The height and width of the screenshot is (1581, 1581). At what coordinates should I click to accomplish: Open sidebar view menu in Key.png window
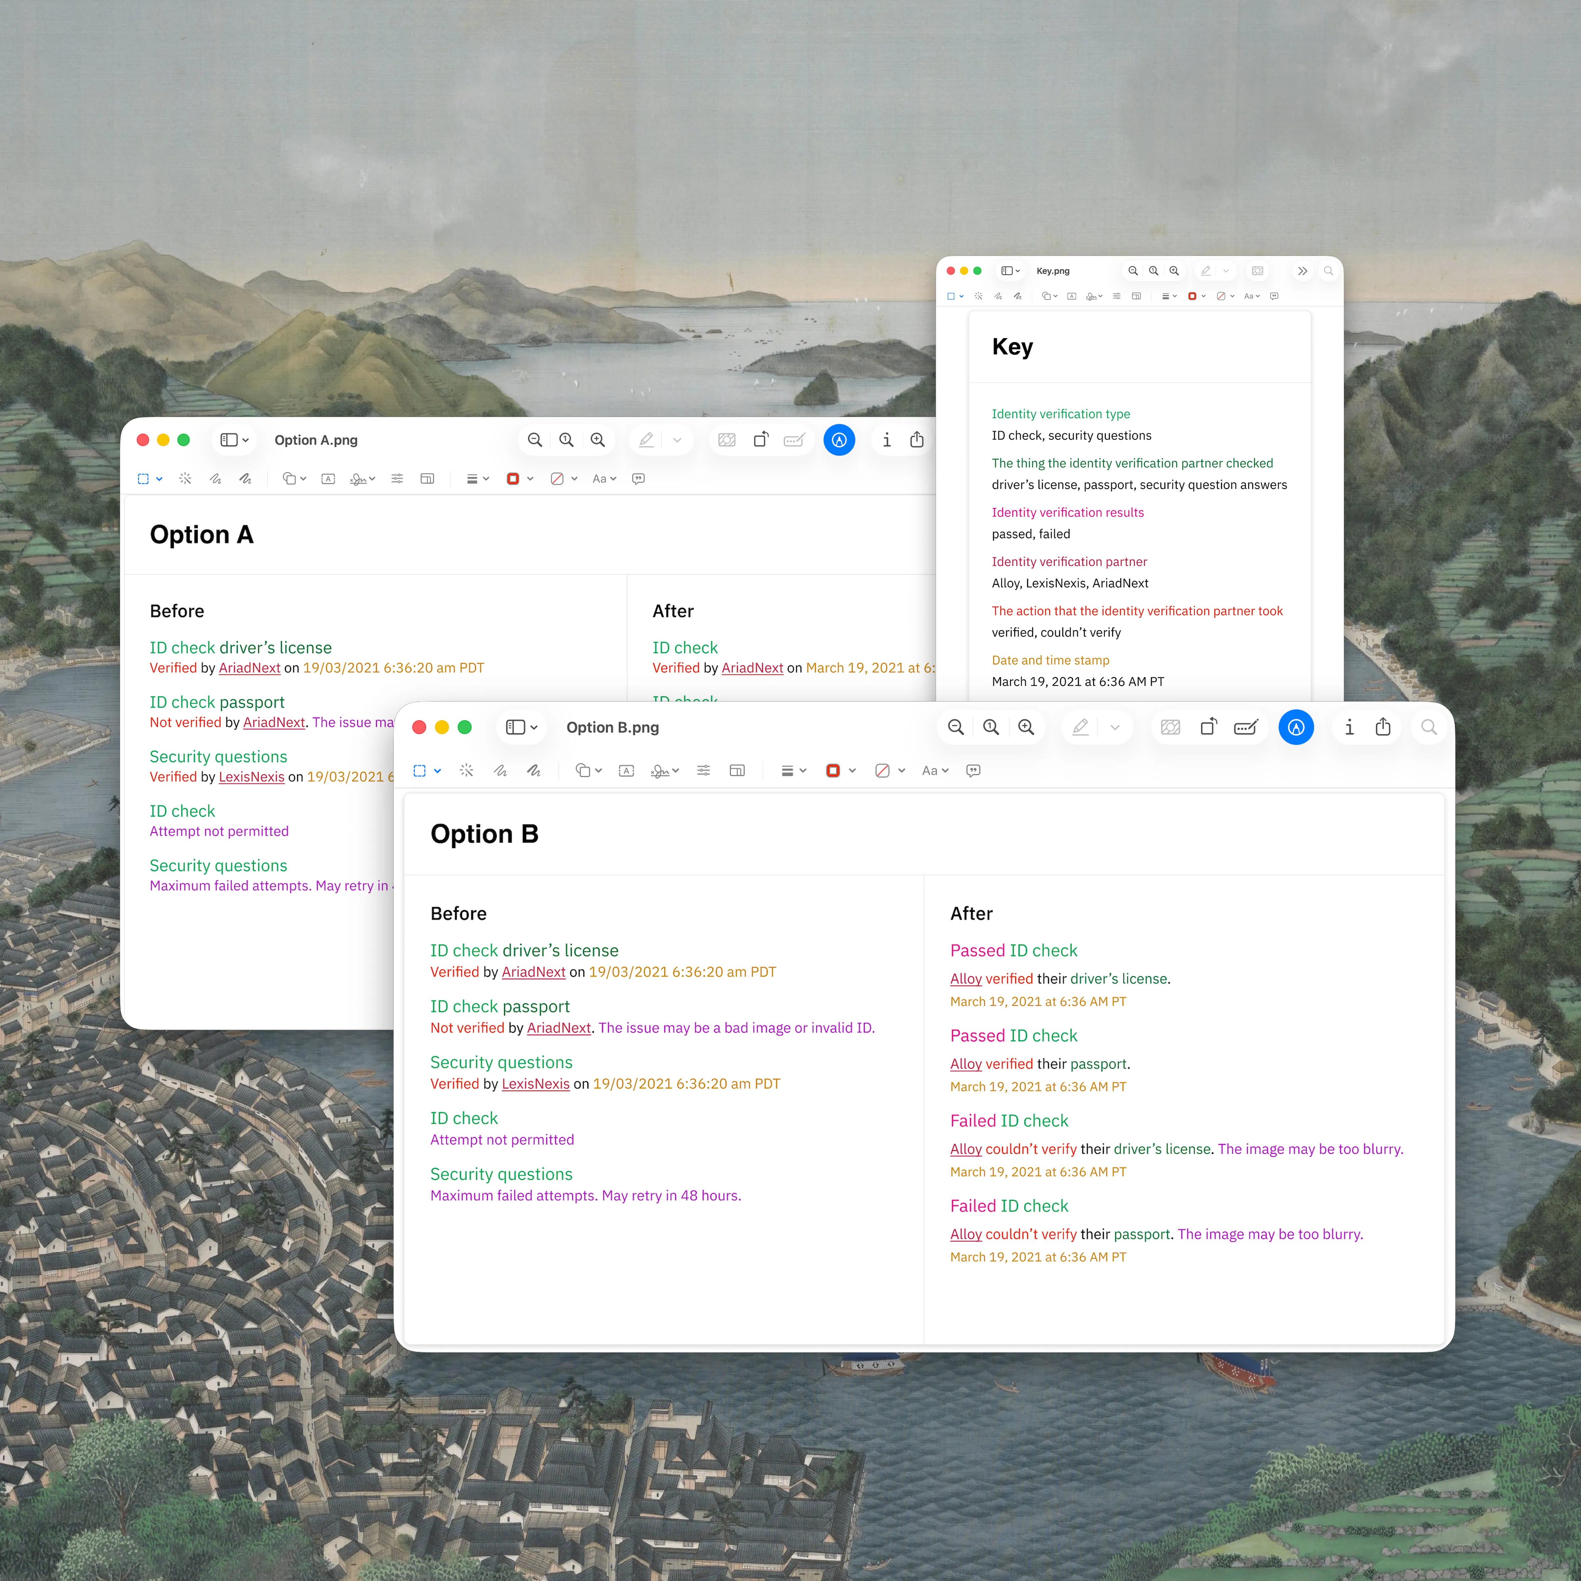click(x=1011, y=271)
